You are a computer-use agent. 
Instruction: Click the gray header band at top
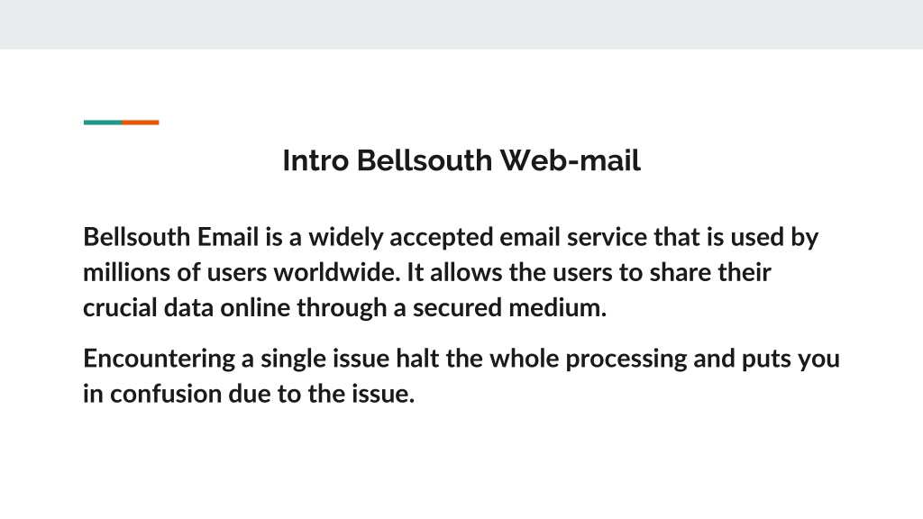click(x=461, y=24)
